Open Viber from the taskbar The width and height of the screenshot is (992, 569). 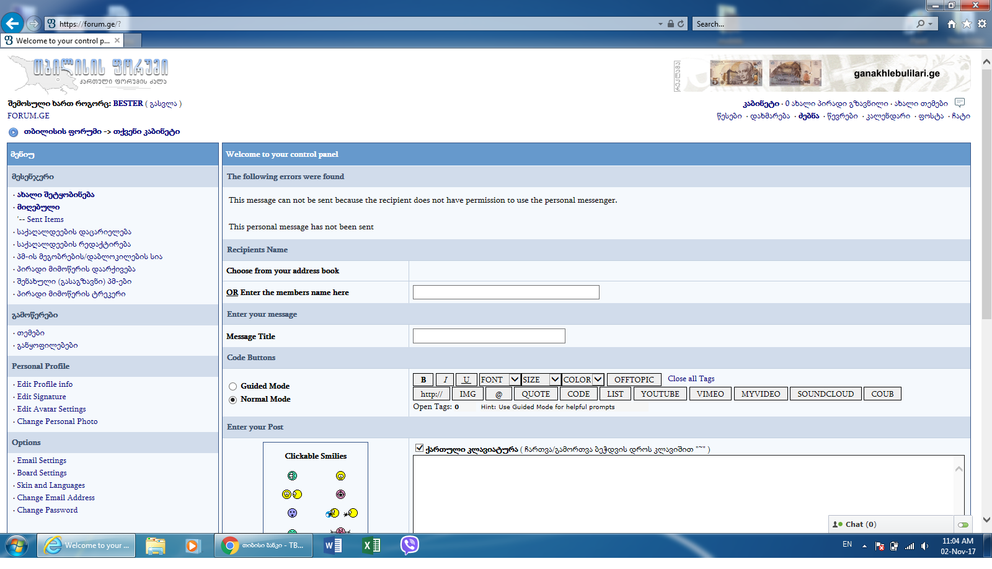pos(410,545)
